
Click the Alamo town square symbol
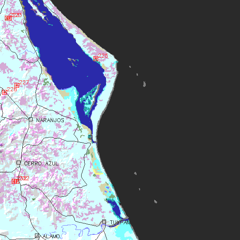37,235
